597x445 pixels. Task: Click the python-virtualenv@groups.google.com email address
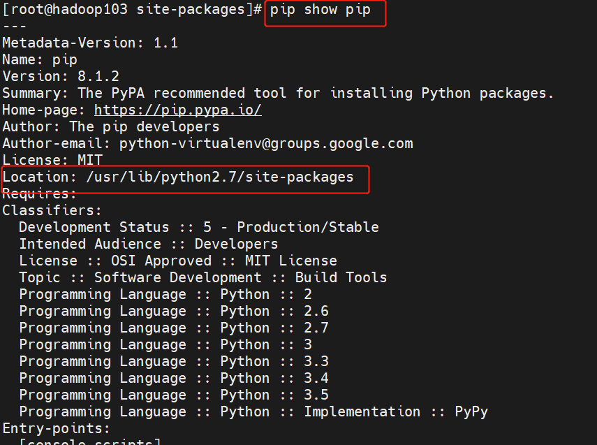tap(266, 143)
